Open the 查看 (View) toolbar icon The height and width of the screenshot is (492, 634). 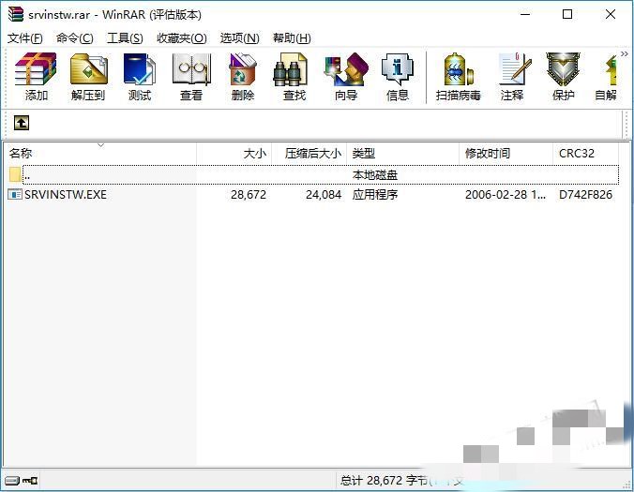tap(191, 77)
